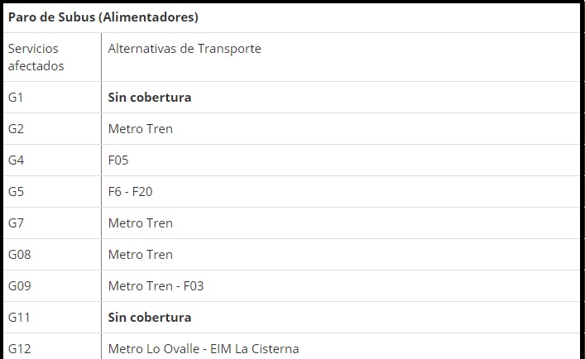Click 'Sin cobertura' in the G1 row
Viewport: 585px width, 359px height.
[150, 98]
